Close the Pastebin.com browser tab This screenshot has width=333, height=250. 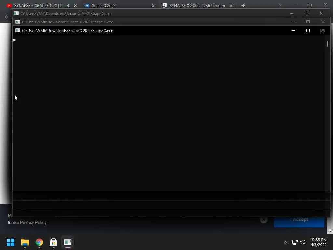tap(231, 6)
